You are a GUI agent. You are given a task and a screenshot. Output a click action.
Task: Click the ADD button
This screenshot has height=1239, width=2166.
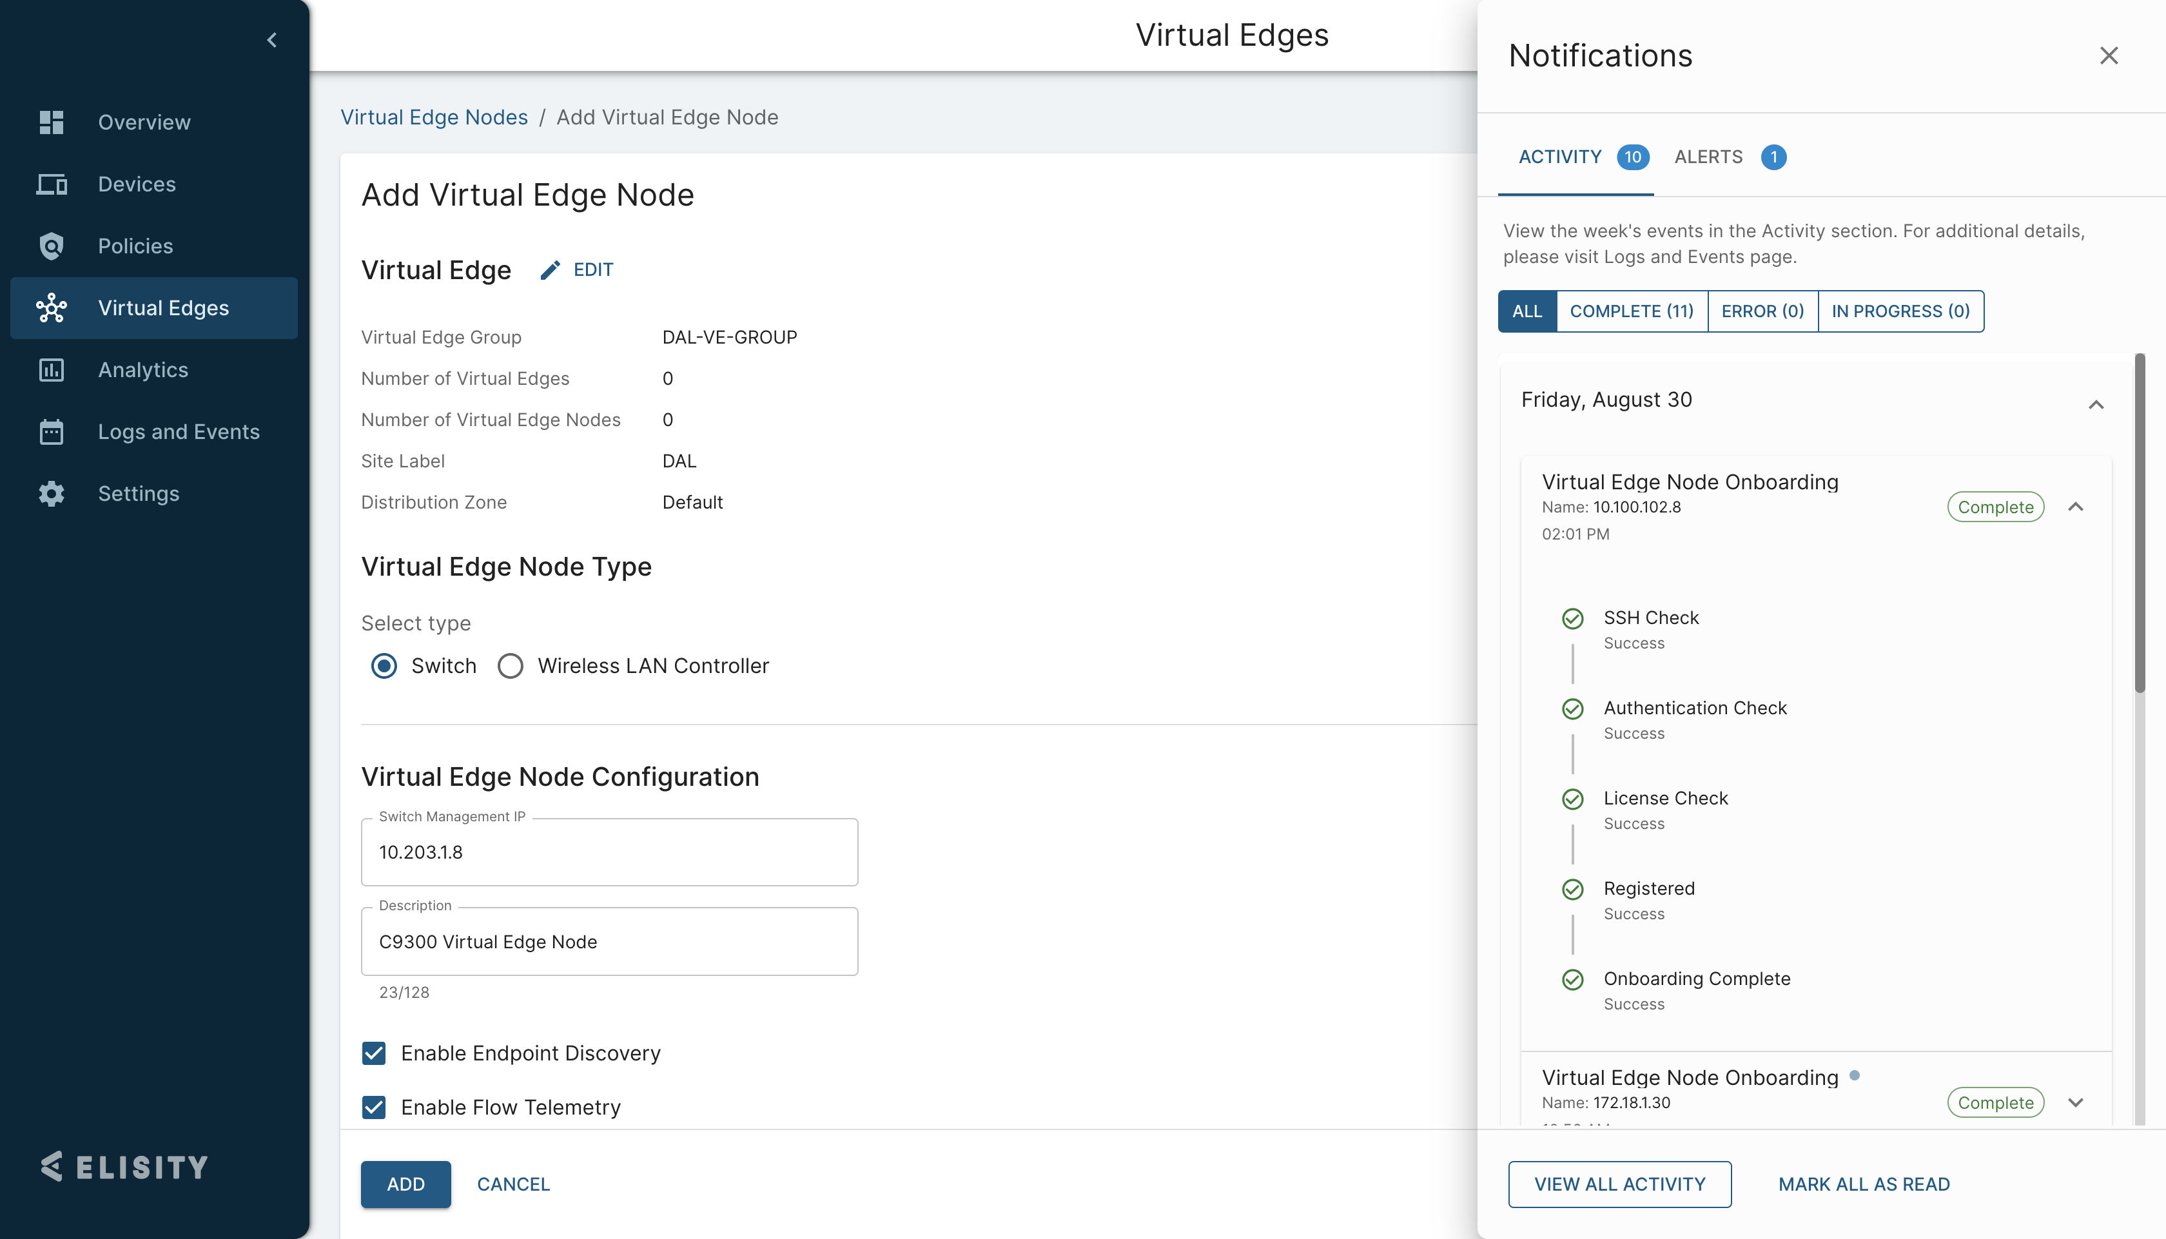click(x=406, y=1185)
